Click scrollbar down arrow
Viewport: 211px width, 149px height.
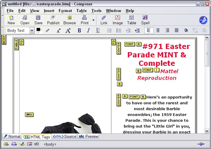tap(207, 131)
